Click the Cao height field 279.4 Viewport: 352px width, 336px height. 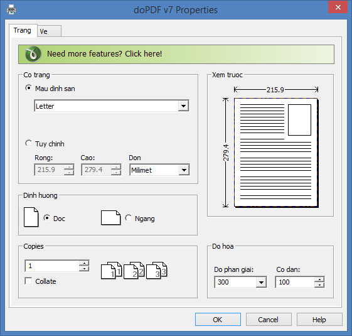pos(96,170)
